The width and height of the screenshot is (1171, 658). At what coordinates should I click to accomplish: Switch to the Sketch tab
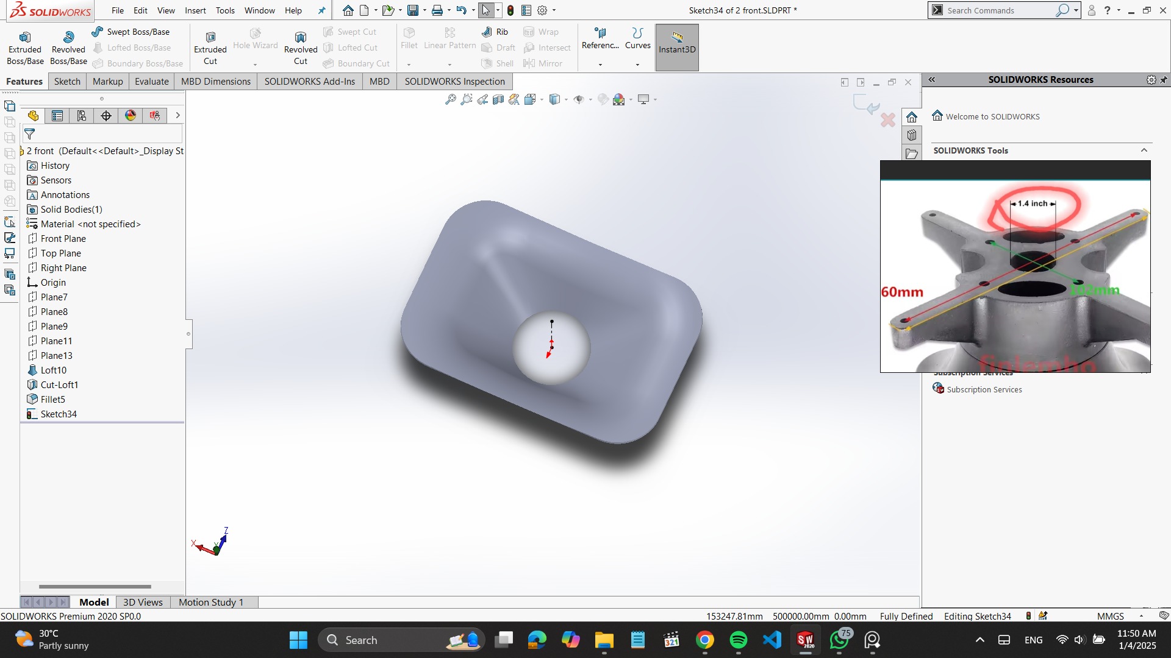[67, 82]
